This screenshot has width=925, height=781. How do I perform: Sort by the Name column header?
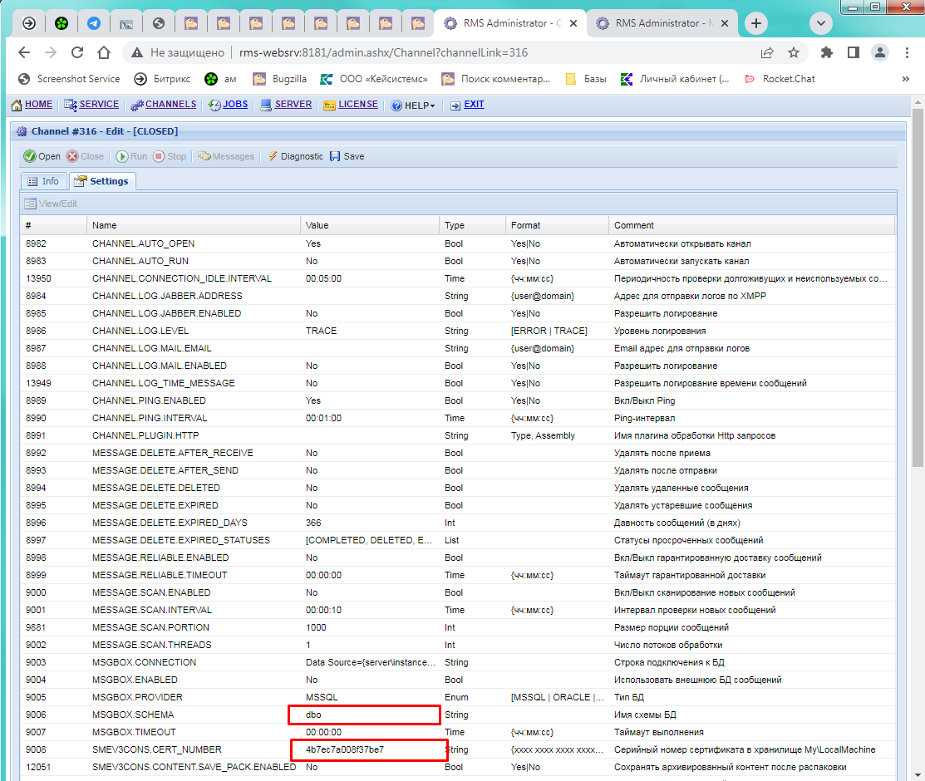coord(194,225)
